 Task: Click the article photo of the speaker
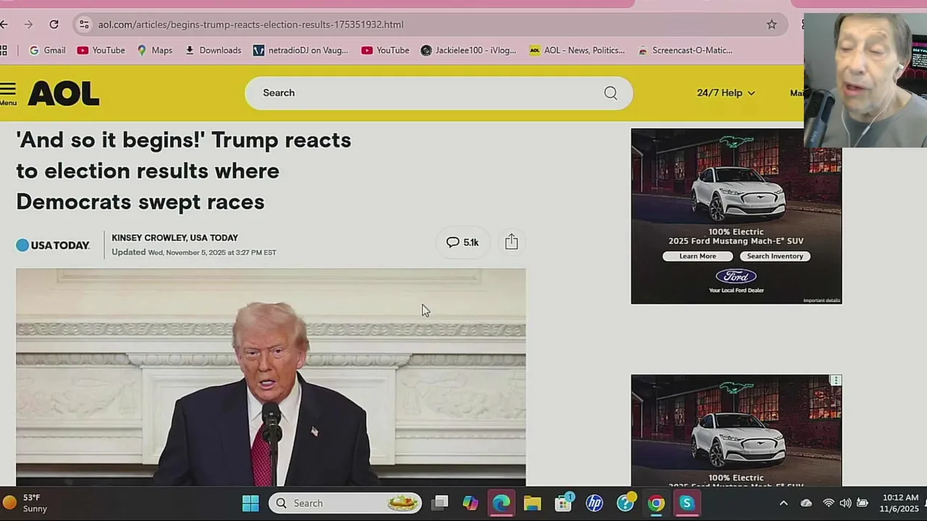(x=271, y=377)
